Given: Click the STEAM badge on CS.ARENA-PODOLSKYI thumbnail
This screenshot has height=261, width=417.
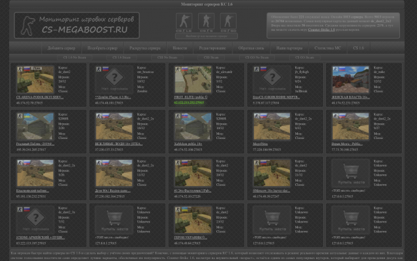Looking at the screenshot, I should coord(36,69).
